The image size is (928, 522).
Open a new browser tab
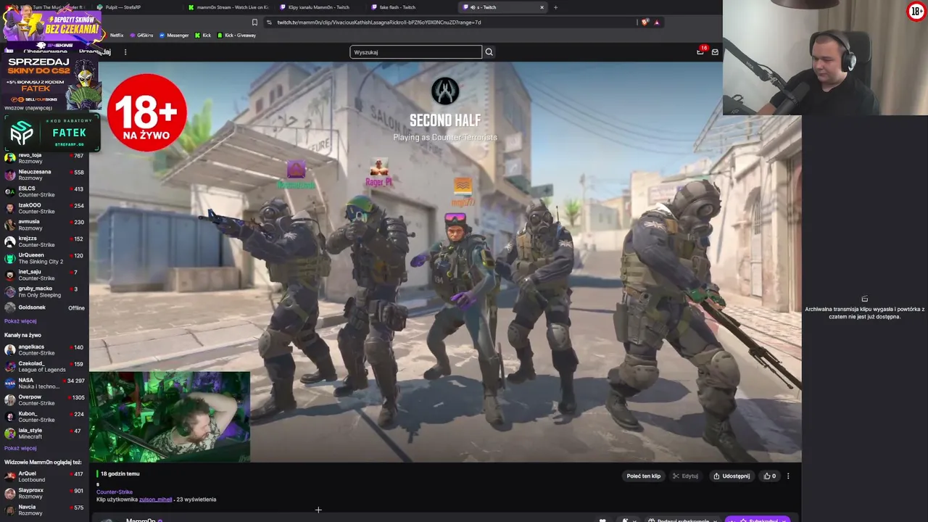(555, 7)
